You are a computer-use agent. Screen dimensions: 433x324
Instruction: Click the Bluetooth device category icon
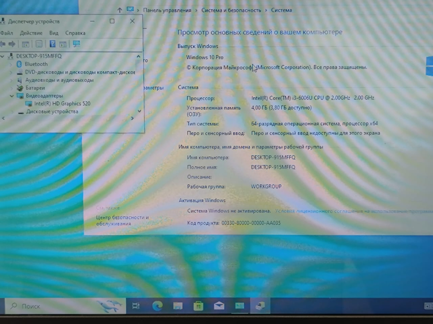point(20,64)
